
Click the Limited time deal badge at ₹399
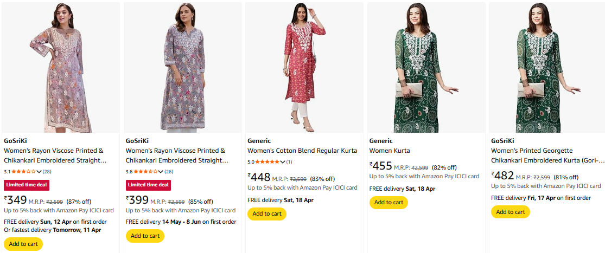[x=148, y=185]
